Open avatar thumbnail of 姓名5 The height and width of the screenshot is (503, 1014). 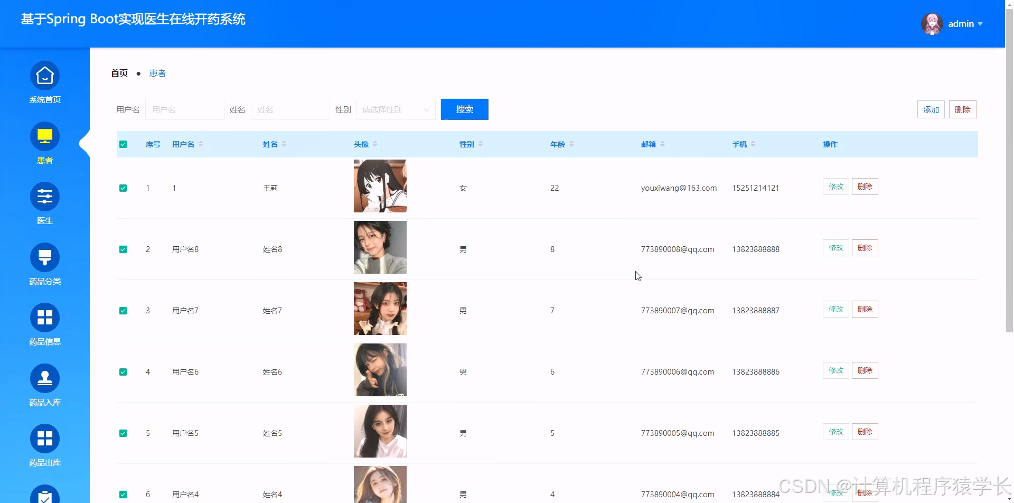point(380,431)
